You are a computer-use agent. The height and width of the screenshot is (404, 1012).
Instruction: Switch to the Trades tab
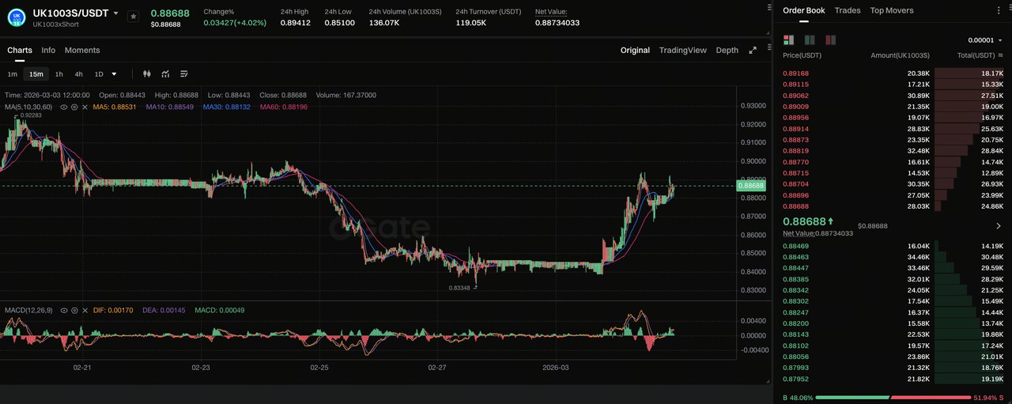[x=848, y=10]
